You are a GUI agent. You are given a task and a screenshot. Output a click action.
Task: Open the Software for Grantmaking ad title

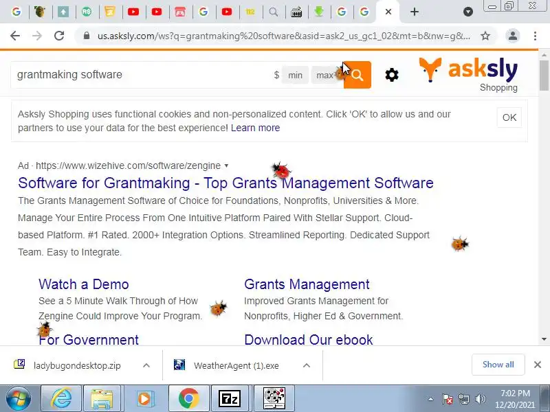(225, 183)
